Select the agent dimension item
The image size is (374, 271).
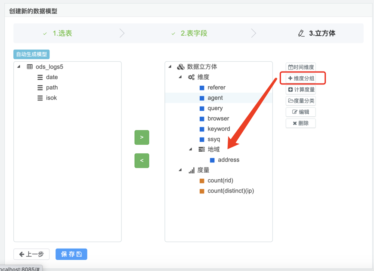[x=215, y=98]
